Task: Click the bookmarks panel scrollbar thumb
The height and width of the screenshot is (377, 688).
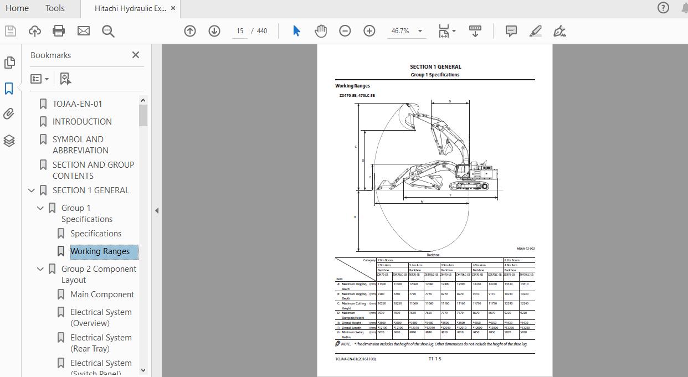Action: (x=143, y=115)
